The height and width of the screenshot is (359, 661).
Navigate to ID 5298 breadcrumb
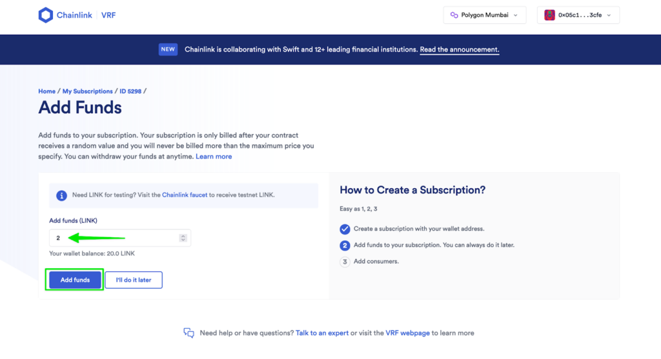coord(130,92)
